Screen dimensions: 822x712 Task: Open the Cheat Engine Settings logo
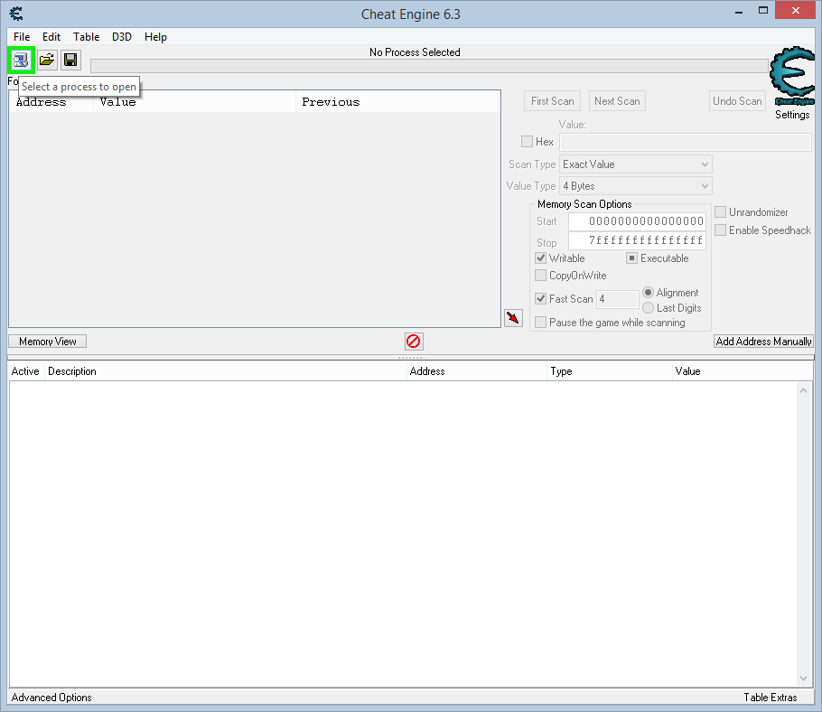click(x=792, y=76)
